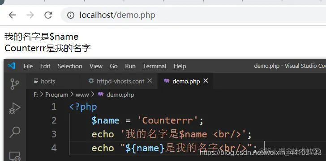Click ${name} in the line 4 string

145,148
